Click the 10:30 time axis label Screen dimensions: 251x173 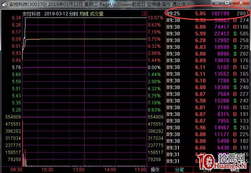[47, 170]
